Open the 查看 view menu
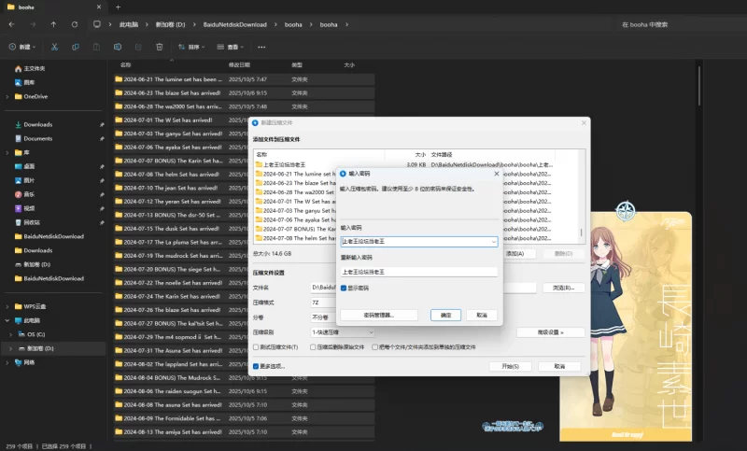 (231, 46)
